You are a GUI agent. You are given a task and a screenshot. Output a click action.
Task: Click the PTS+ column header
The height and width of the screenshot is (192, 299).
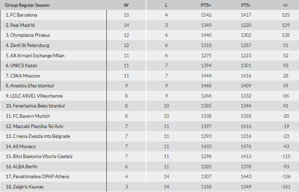[206, 5]
